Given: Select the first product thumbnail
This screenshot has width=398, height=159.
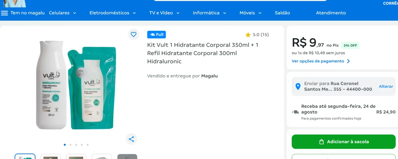Looking at the screenshot, I should point(25,157).
